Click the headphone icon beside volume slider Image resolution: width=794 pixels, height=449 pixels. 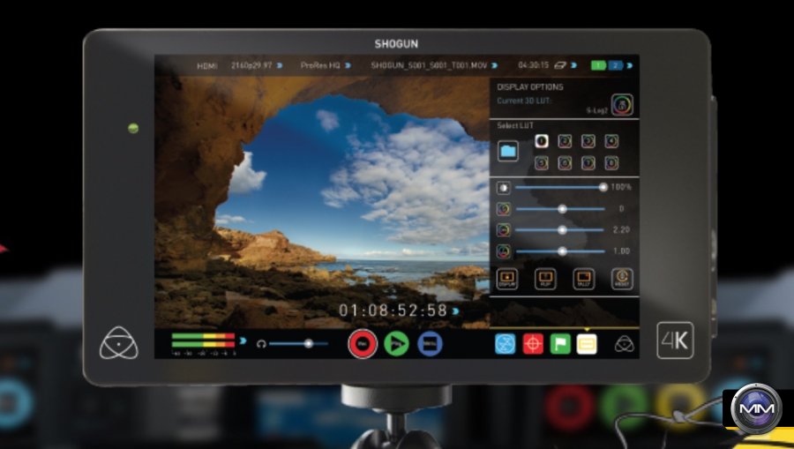[x=261, y=344]
